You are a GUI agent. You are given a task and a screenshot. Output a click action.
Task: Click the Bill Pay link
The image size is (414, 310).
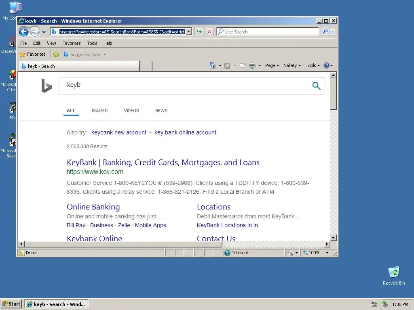click(x=76, y=225)
